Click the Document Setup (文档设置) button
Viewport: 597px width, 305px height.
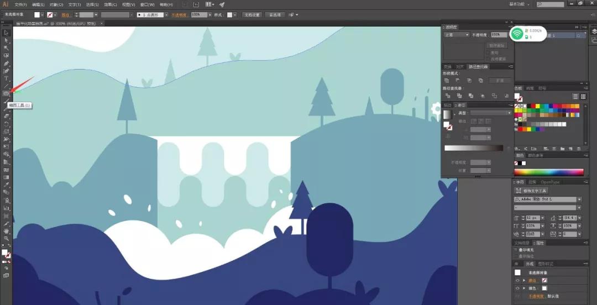point(252,15)
